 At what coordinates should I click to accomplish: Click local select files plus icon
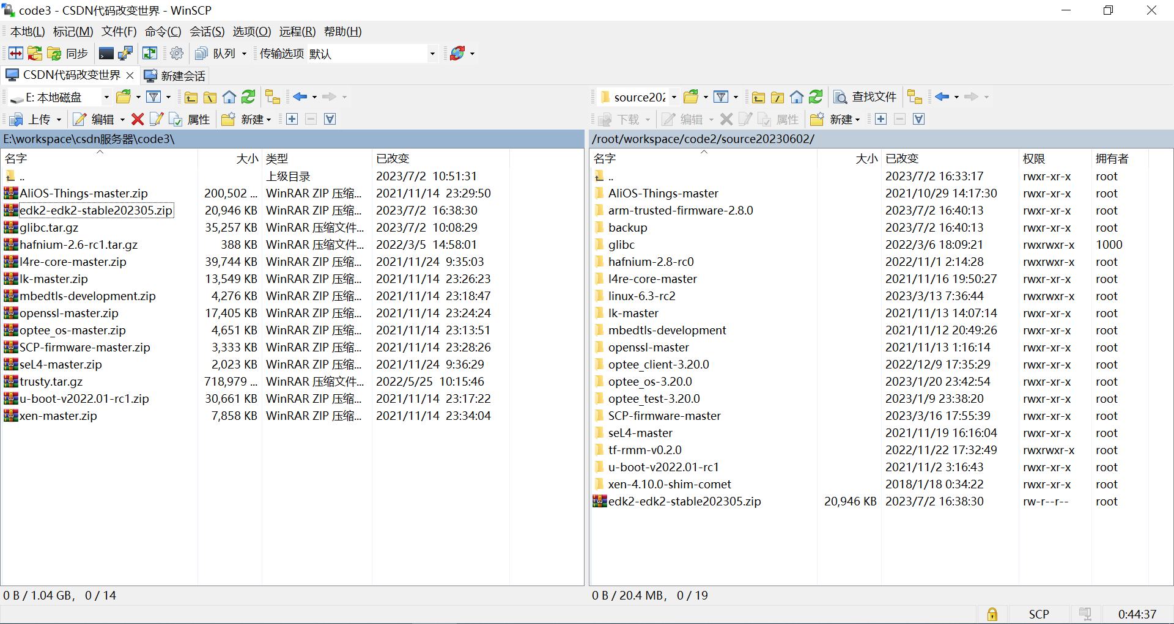[292, 119]
